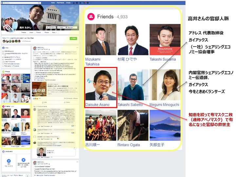The width and height of the screenshot is (236, 177).
Task: Open friend requests icon in top bar
Action: [x=74, y=3]
